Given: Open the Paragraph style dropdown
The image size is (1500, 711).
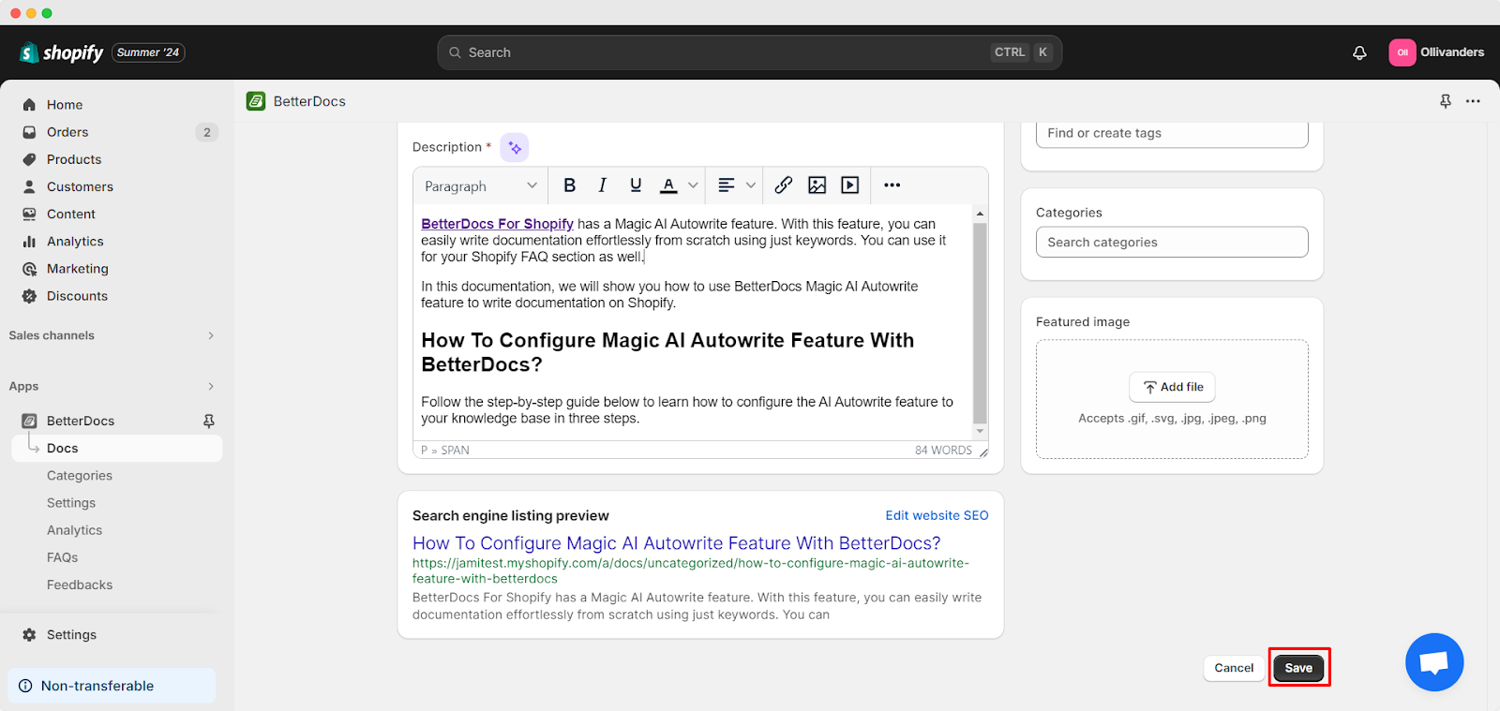Looking at the screenshot, I should [x=481, y=185].
